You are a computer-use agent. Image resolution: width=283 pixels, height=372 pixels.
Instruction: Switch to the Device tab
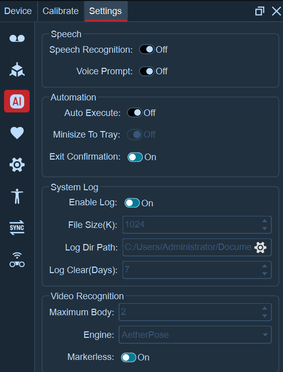(18, 11)
